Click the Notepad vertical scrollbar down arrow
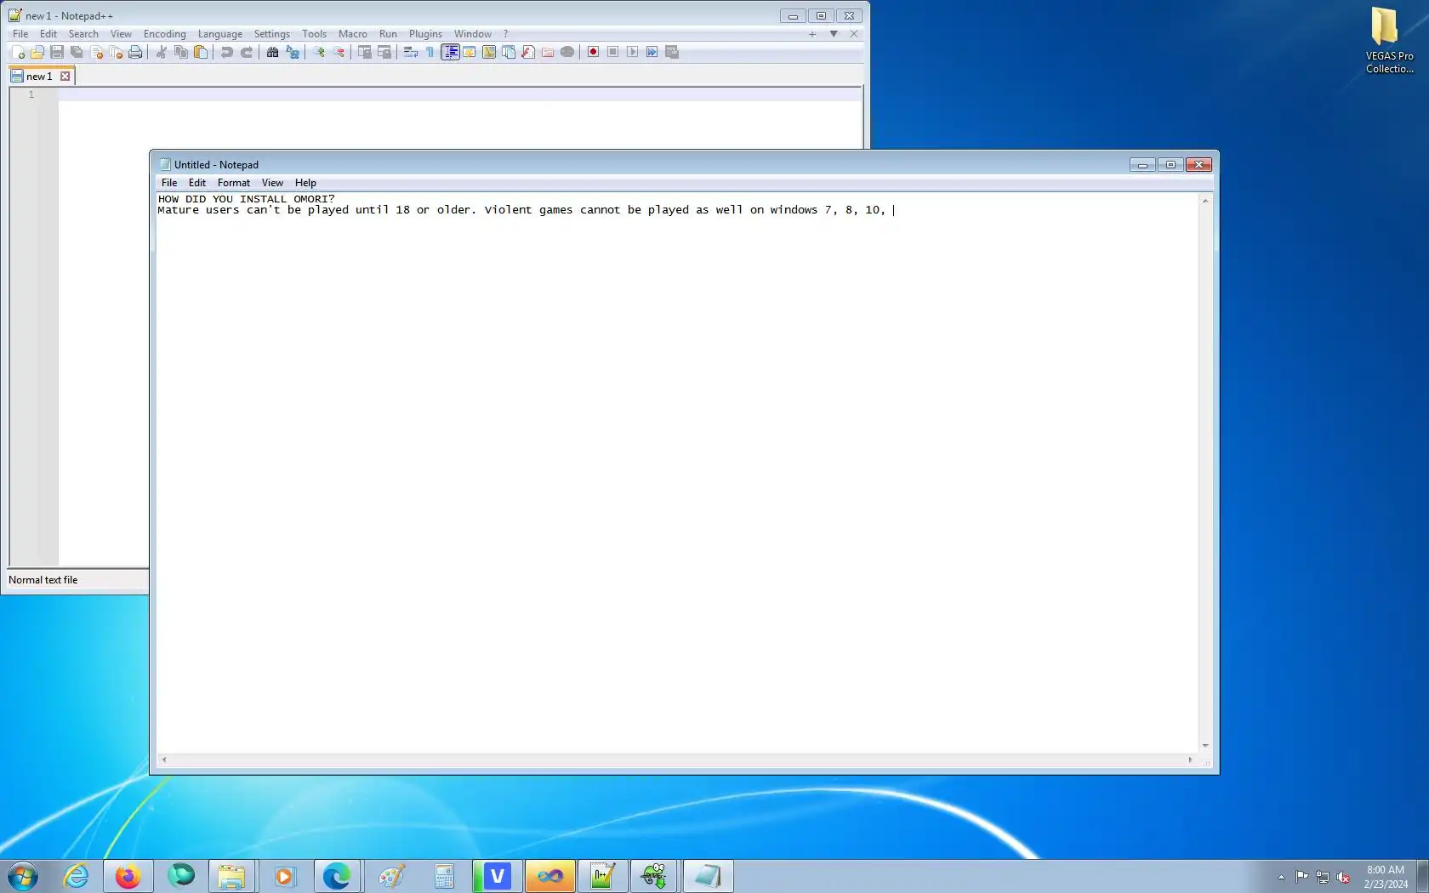 click(1205, 746)
